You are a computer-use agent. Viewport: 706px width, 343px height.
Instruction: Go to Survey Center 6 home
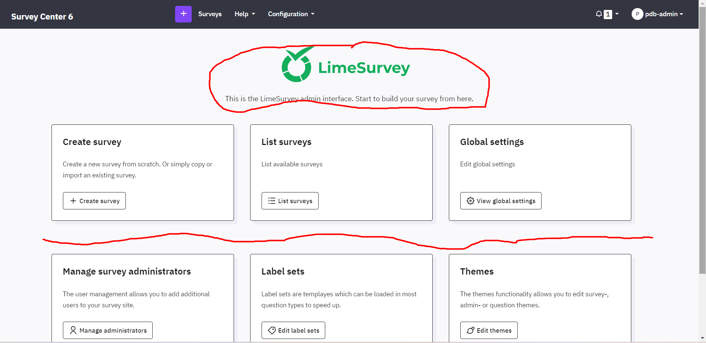(x=42, y=17)
